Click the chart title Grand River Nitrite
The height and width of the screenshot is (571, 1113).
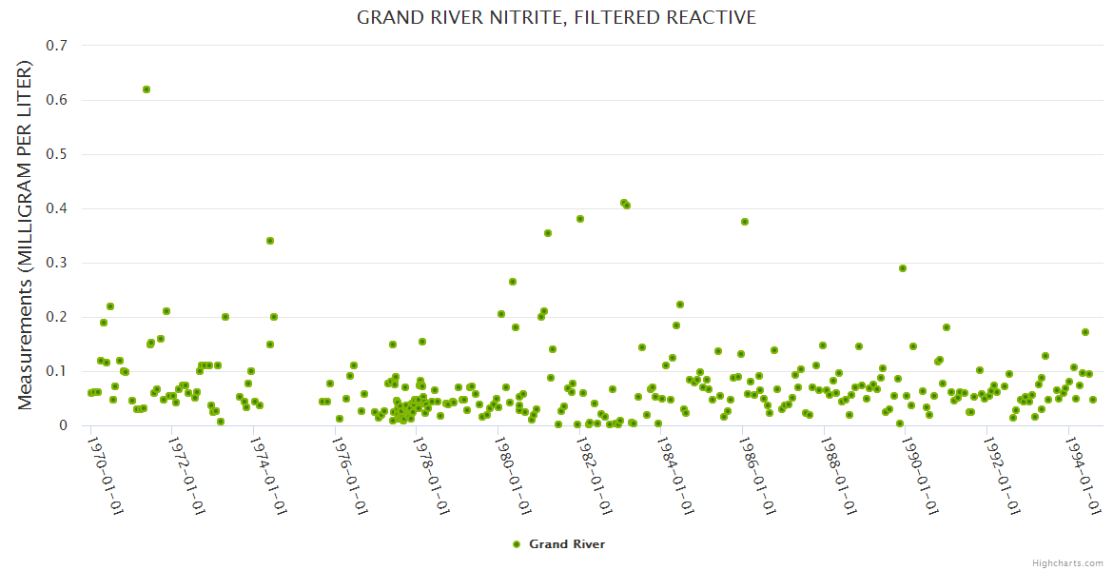pos(556,18)
